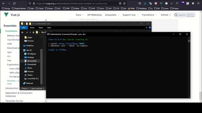
Task: Open Template Syntax in docs sidebar
Action: point(14,101)
